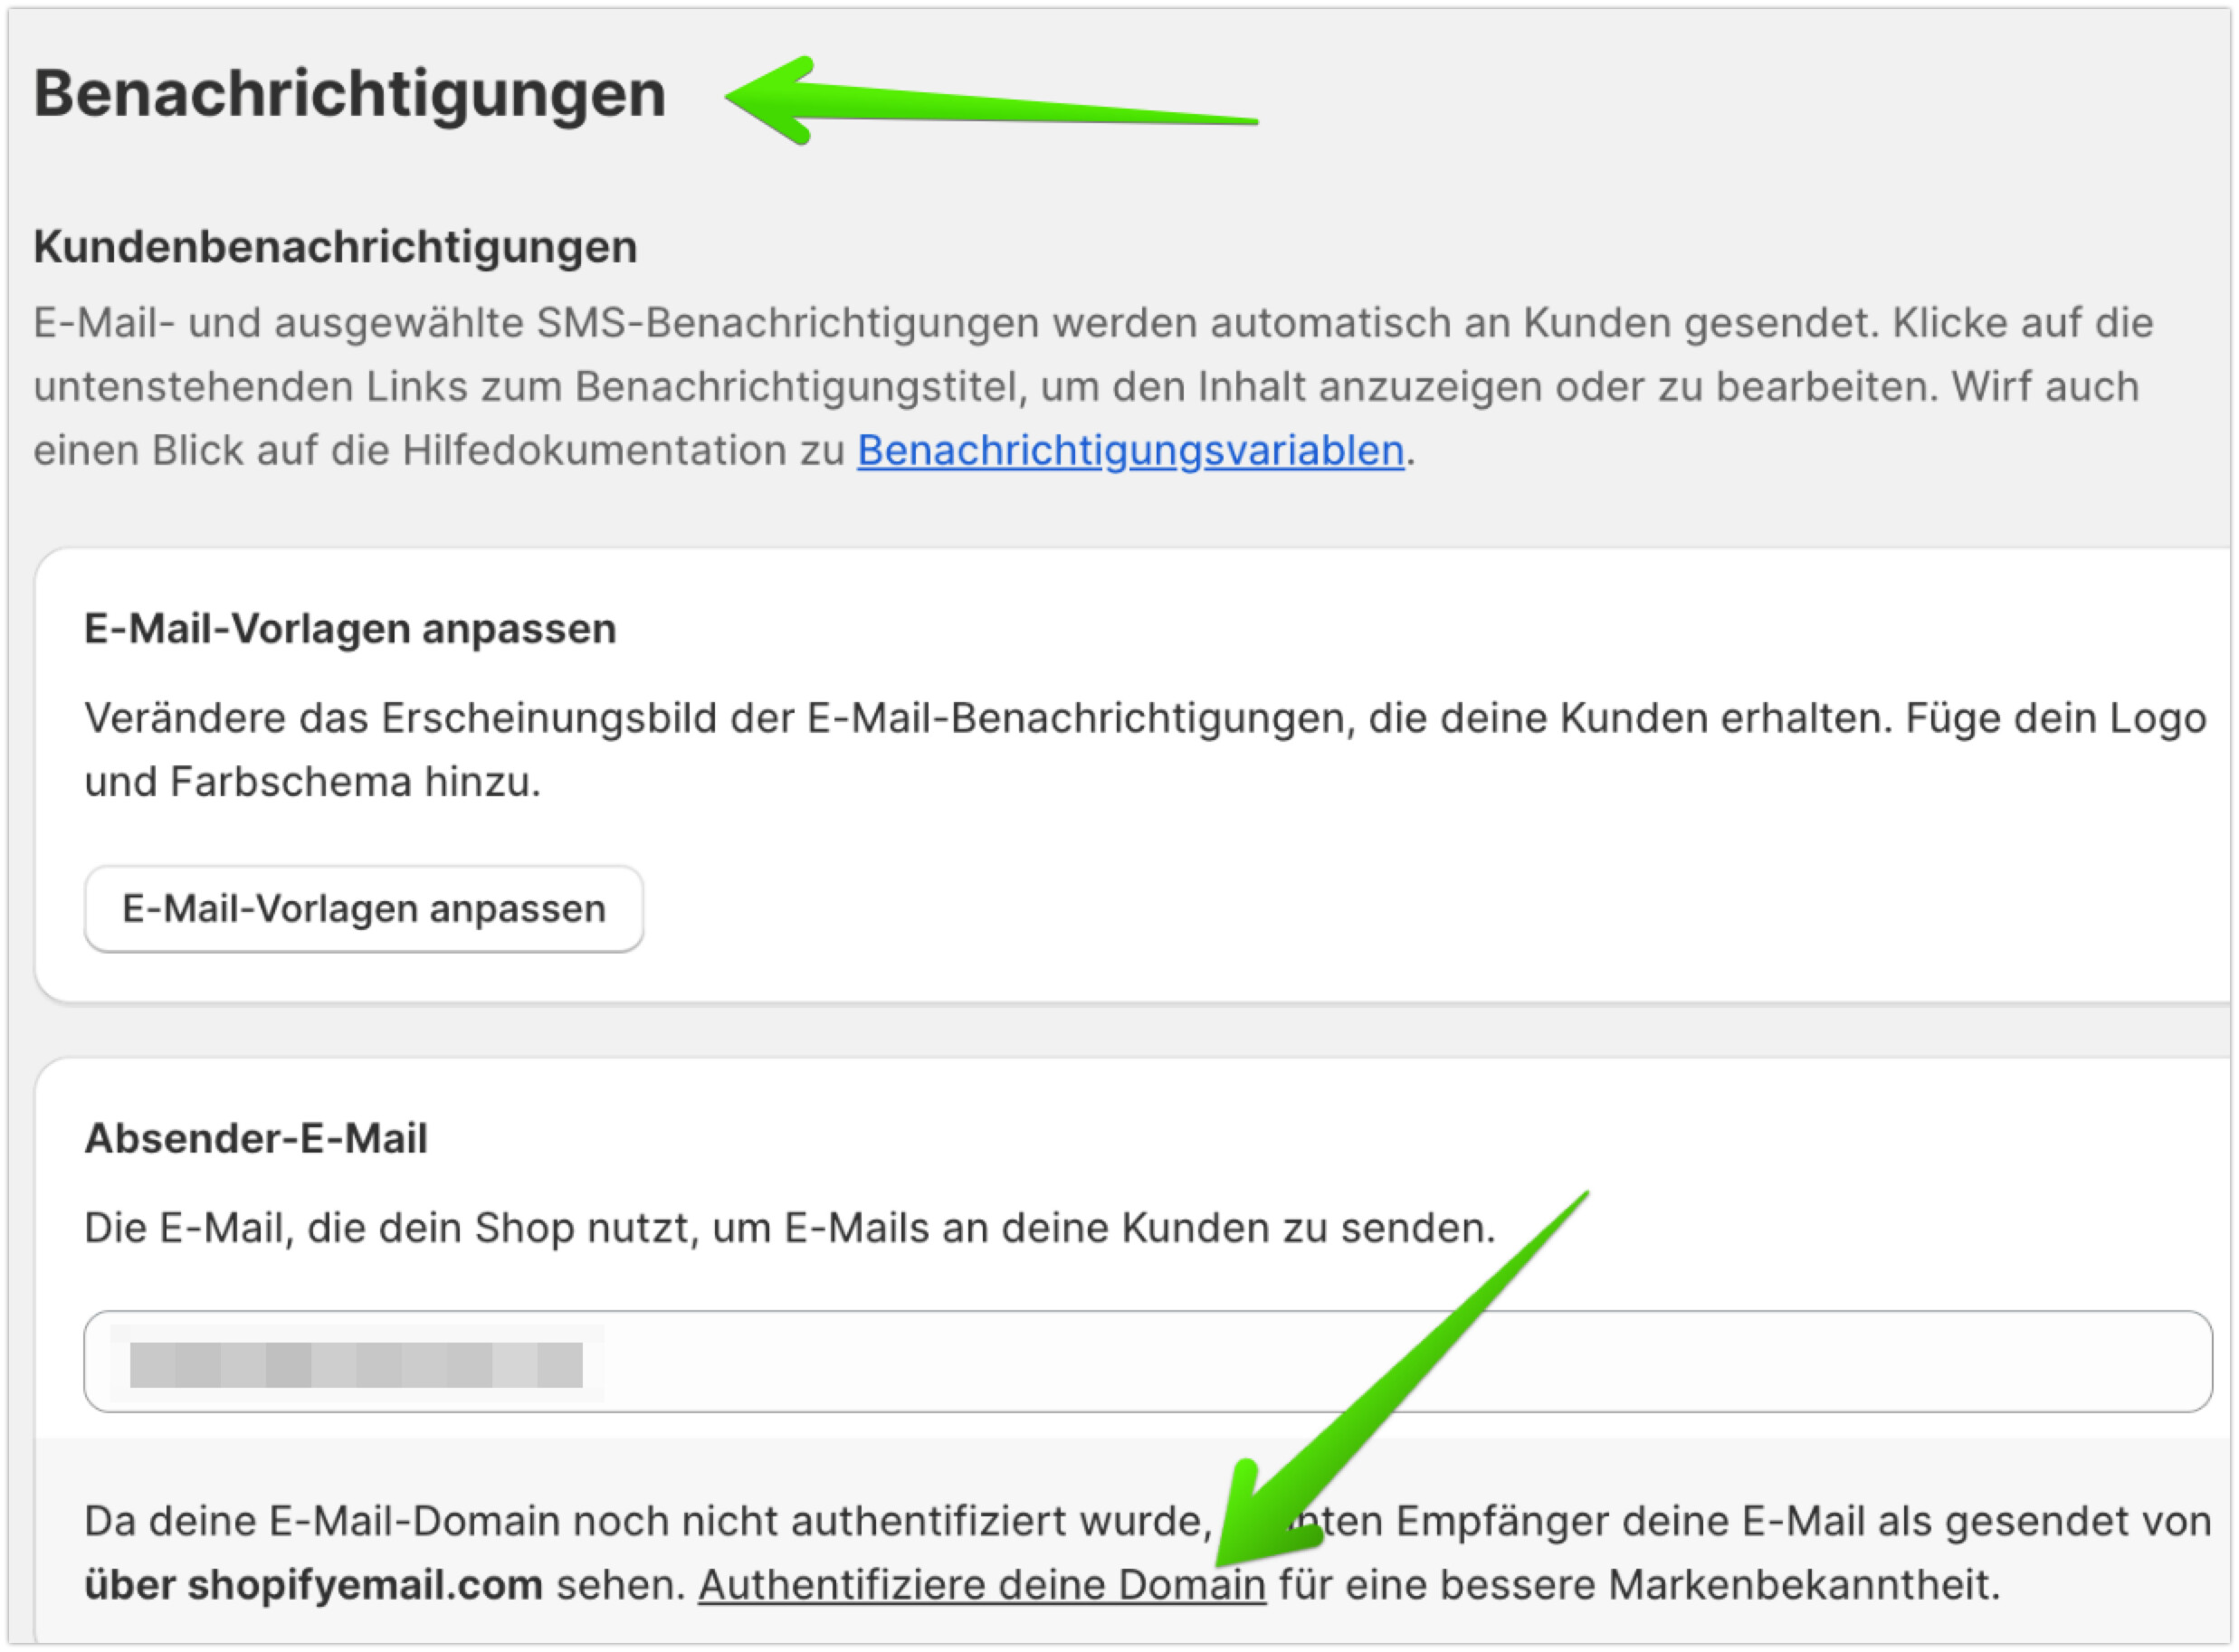Open the Authentifiziere deine Domain link
This screenshot has height=1652, width=2239.
click(x=981, y=1585)
